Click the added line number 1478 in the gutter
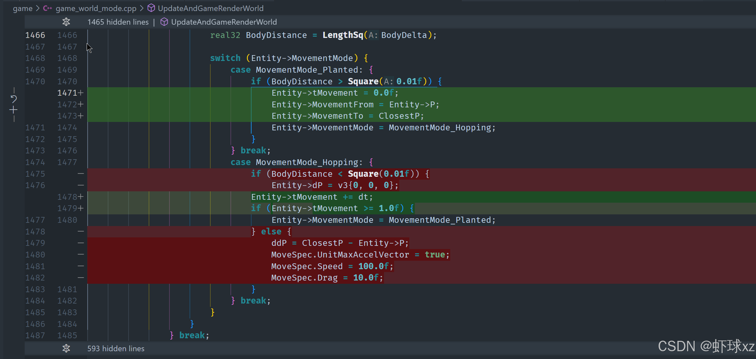Image resolution: width=756 pixels, height=359 pixels. tap(67, 197)
